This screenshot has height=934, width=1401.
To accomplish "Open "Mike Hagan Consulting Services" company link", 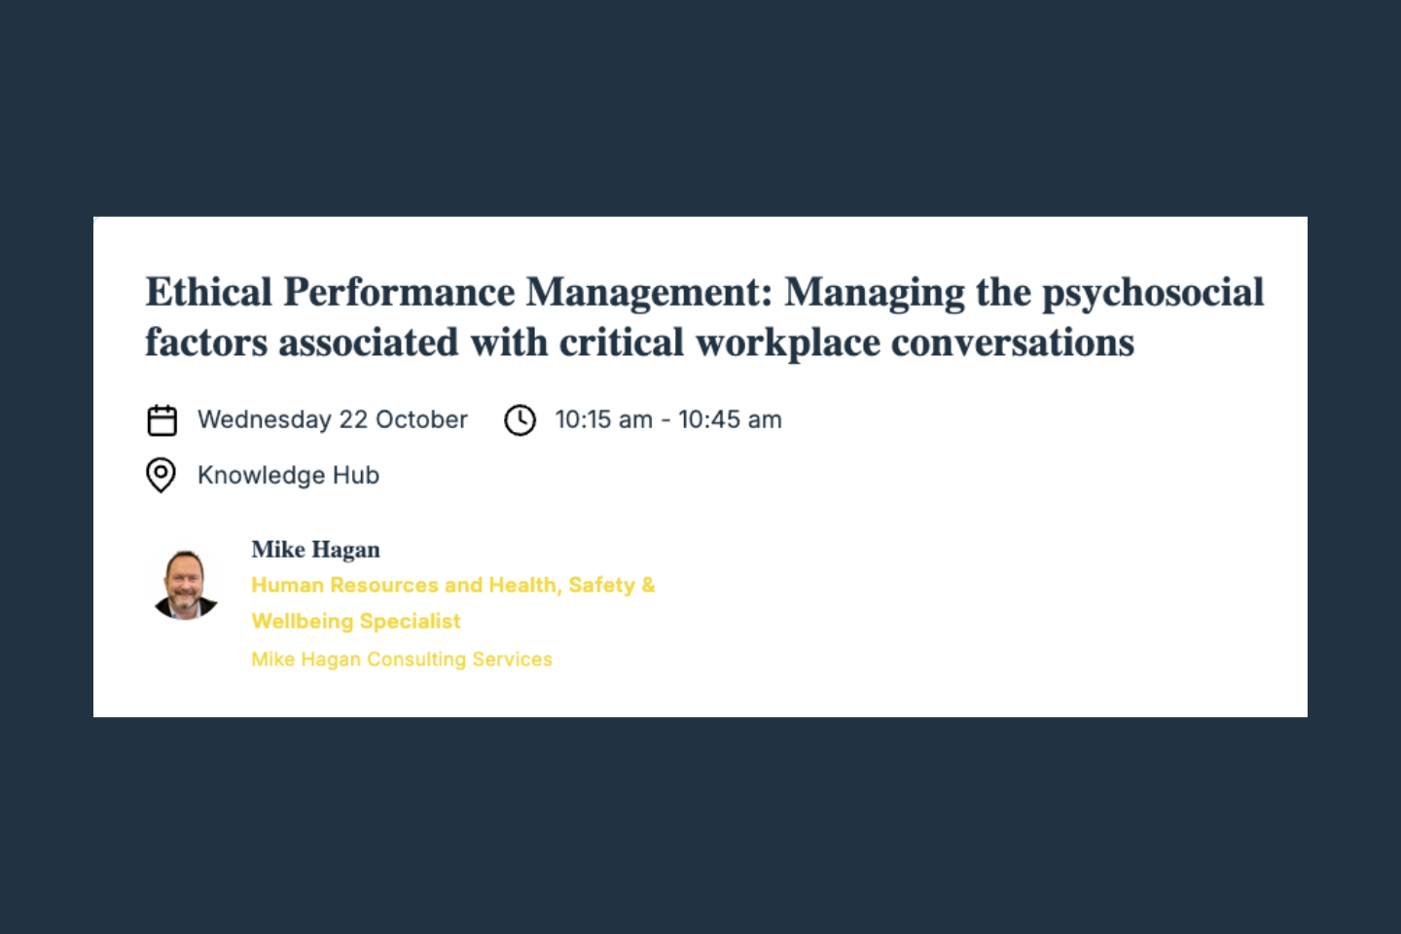I will [401, 660].
